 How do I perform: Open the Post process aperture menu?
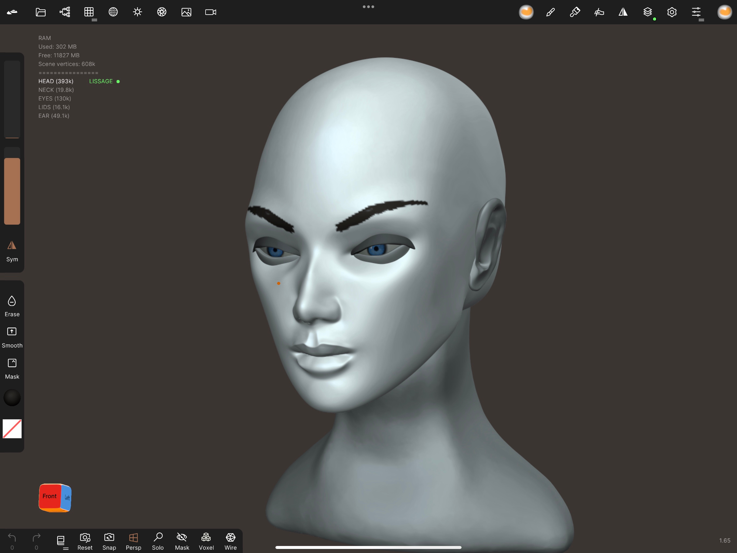point(162,12)
